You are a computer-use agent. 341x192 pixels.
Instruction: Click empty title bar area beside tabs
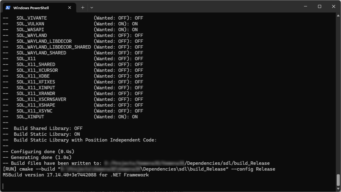[196, 7]
